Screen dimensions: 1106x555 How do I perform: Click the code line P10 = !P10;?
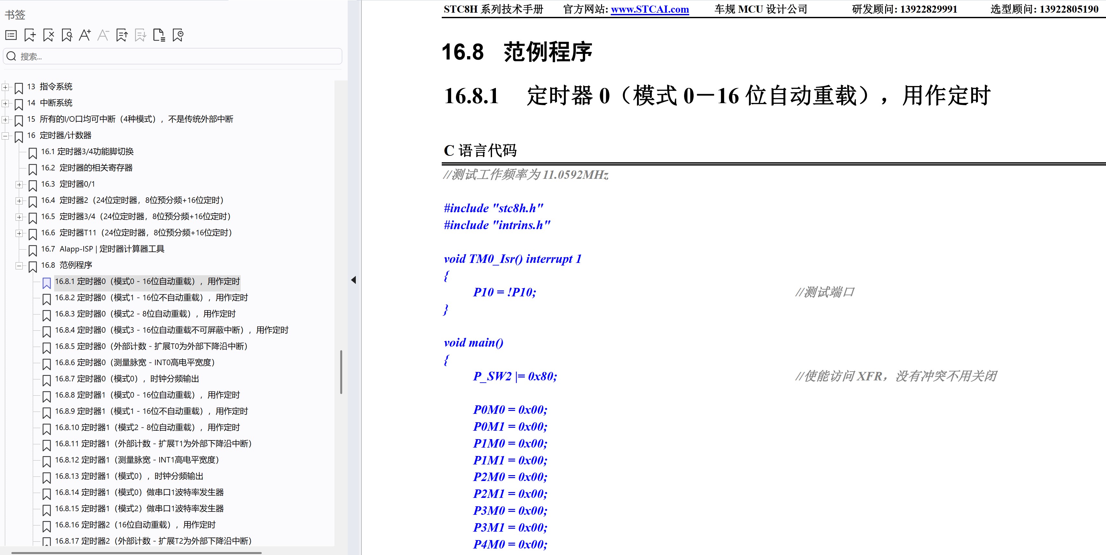[x=504, y=292]
